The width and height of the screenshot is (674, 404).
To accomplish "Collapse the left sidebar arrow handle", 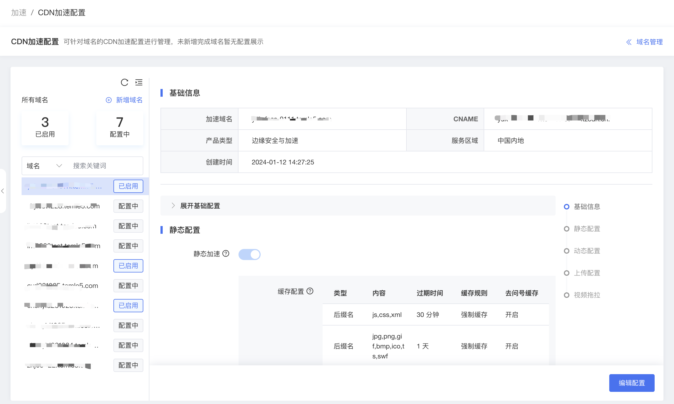I will 3,191.
